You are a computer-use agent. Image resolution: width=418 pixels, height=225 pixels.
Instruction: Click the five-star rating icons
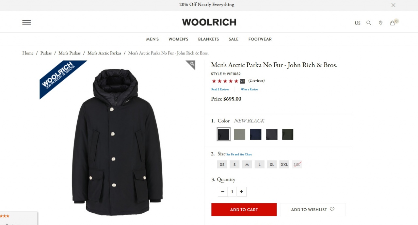point(225,81)
